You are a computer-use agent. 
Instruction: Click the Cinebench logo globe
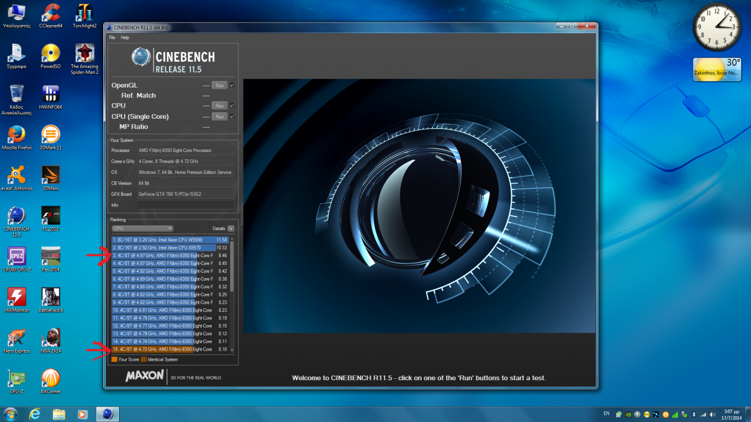[141, 58]
